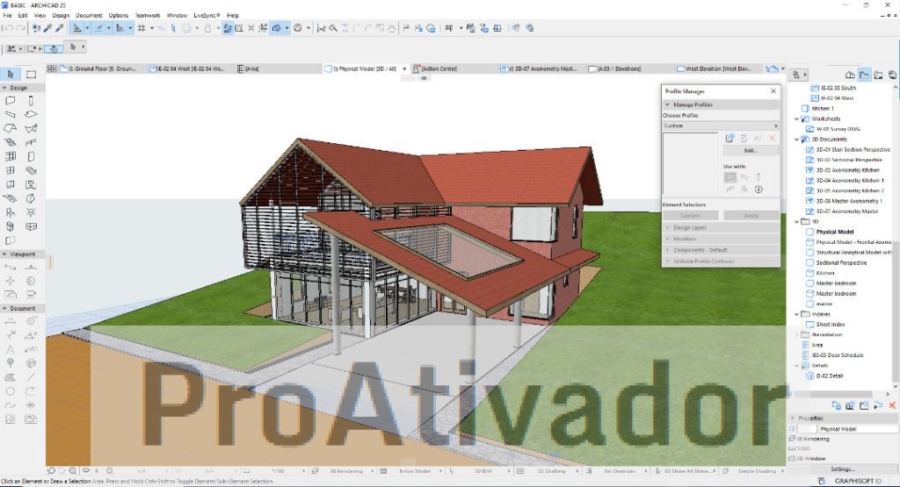
Task: Toggle the Column use-with button in Profile Manager
Action: tap(758, 177)
